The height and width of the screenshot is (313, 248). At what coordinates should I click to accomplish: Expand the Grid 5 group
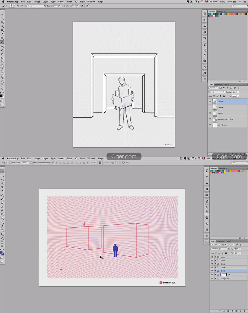point(216,271)
